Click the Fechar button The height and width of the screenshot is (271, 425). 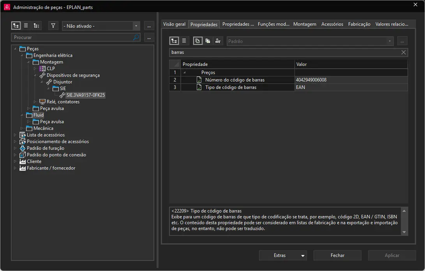(x=337, y=255)
